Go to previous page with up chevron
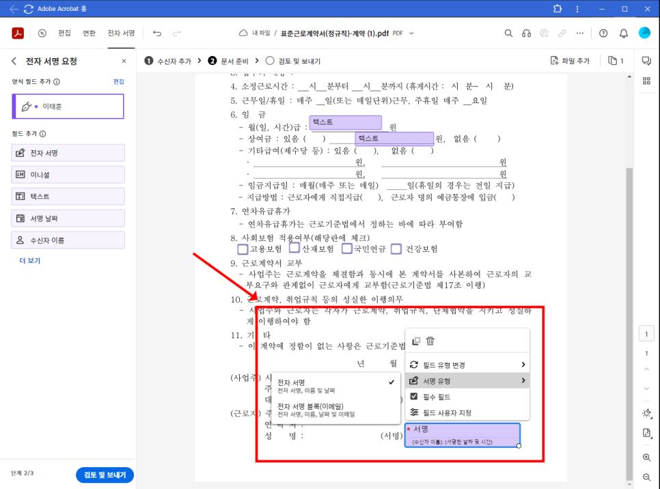The width and height of the screenshot is (660, 489). click(x=646, y=369)
